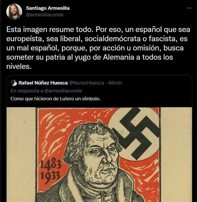Select the quoted text 'Como que hicieron de Lutero un símbolo.'
Image resolution: width=197 pixels, height=202 pixels.
click(x=55, y=99)
